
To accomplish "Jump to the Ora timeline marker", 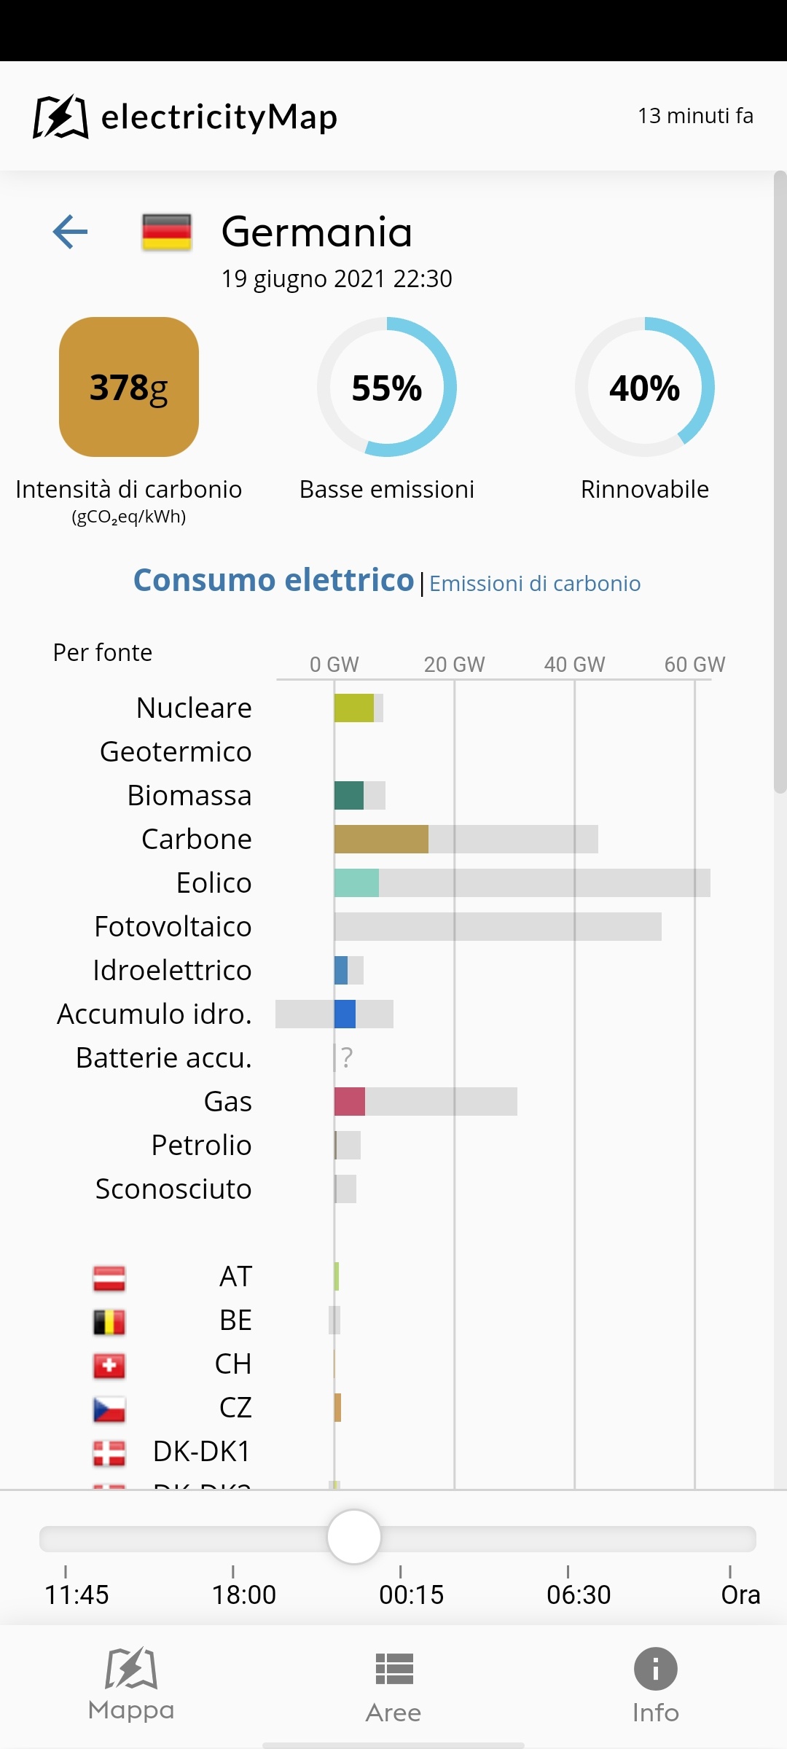I will tap(740, 1595).
